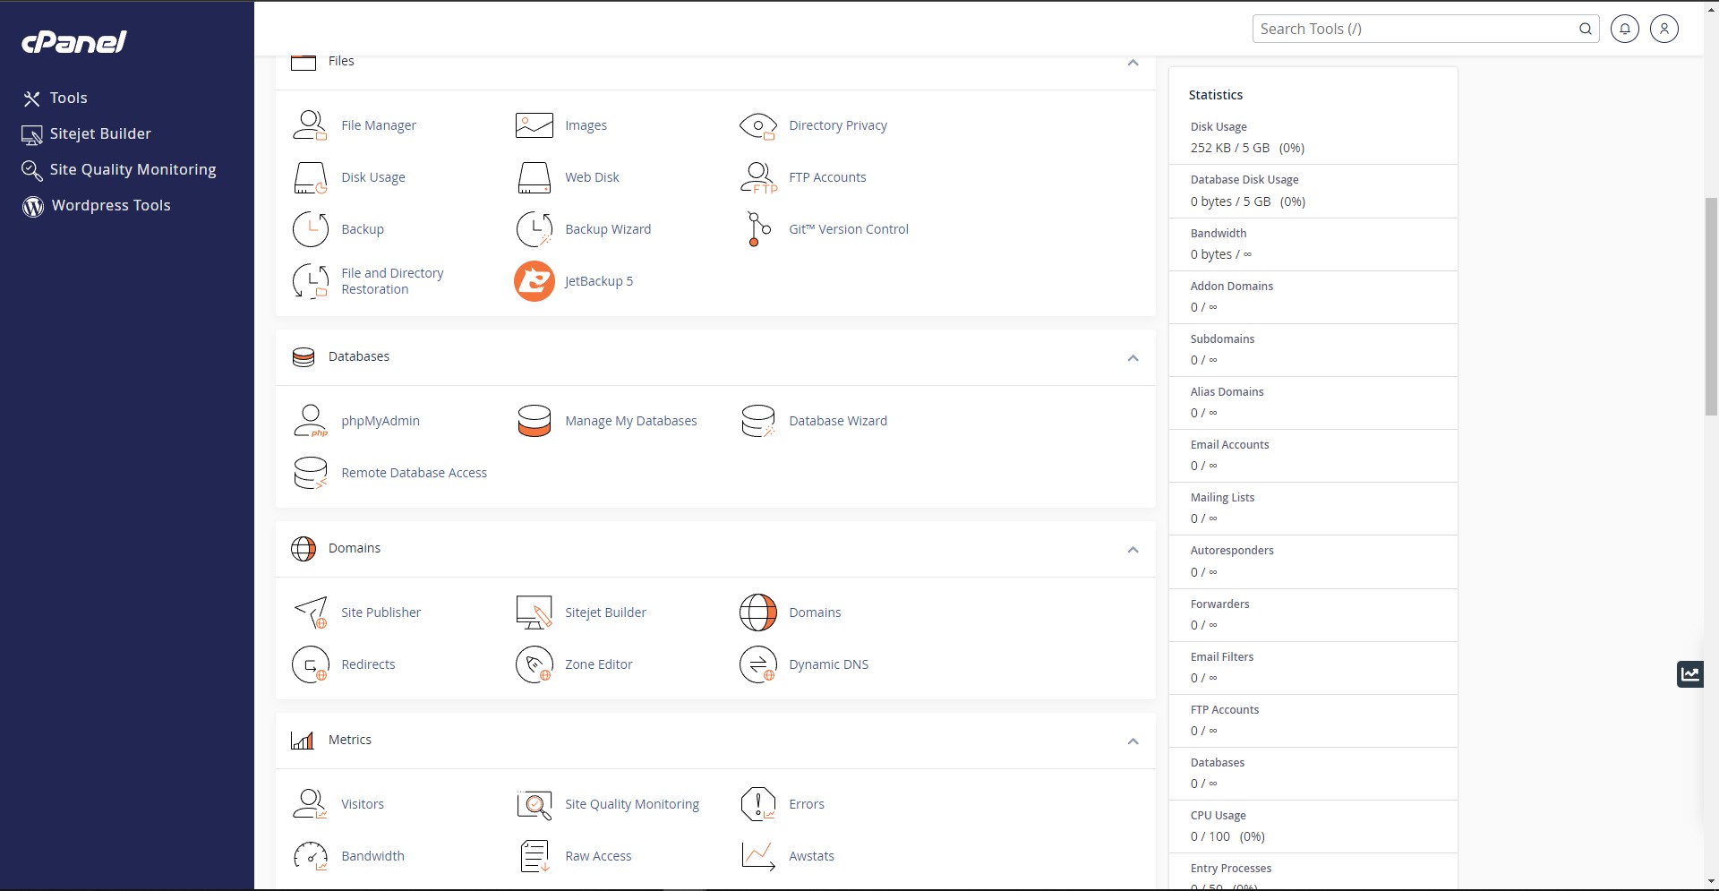This screenshot has width=1719, height=891.
Task: Launch the Database Wizard
Action: [837, 420]
